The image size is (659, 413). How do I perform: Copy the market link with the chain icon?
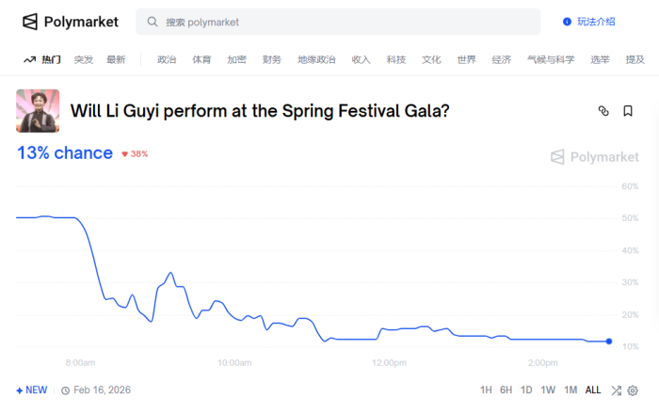pos(603,111)
